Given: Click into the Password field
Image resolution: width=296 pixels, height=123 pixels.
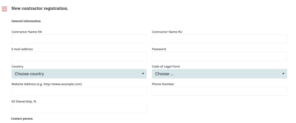Looking at the screenshot, I should [x=219, y=56].
